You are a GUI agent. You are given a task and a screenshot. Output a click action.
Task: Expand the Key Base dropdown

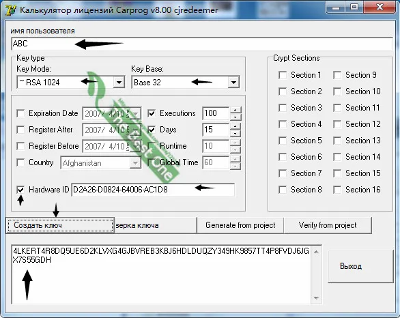click(x=233, y=83)
